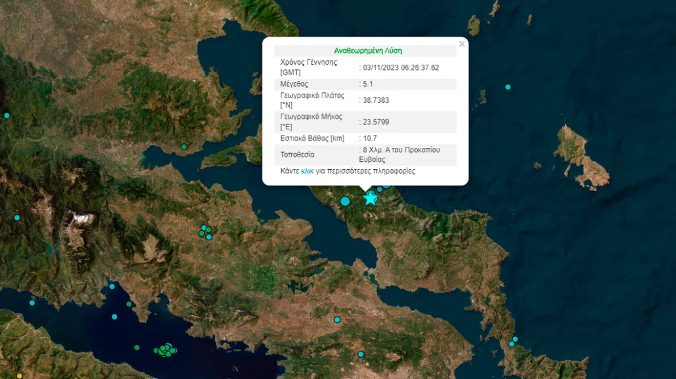Click the latitude value 38.7383
This screenshot has height=379, width=676.
pyautogui.click(x=376, y=100)
